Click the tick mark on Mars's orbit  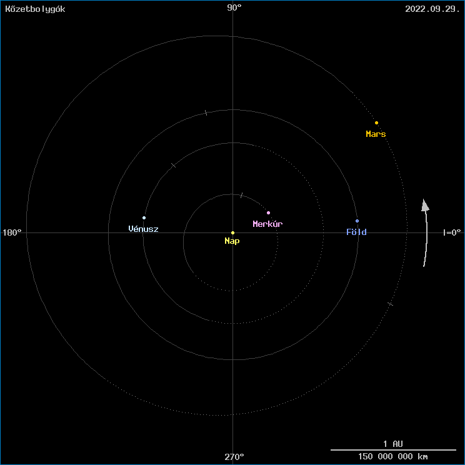click(x=390, y=304)
